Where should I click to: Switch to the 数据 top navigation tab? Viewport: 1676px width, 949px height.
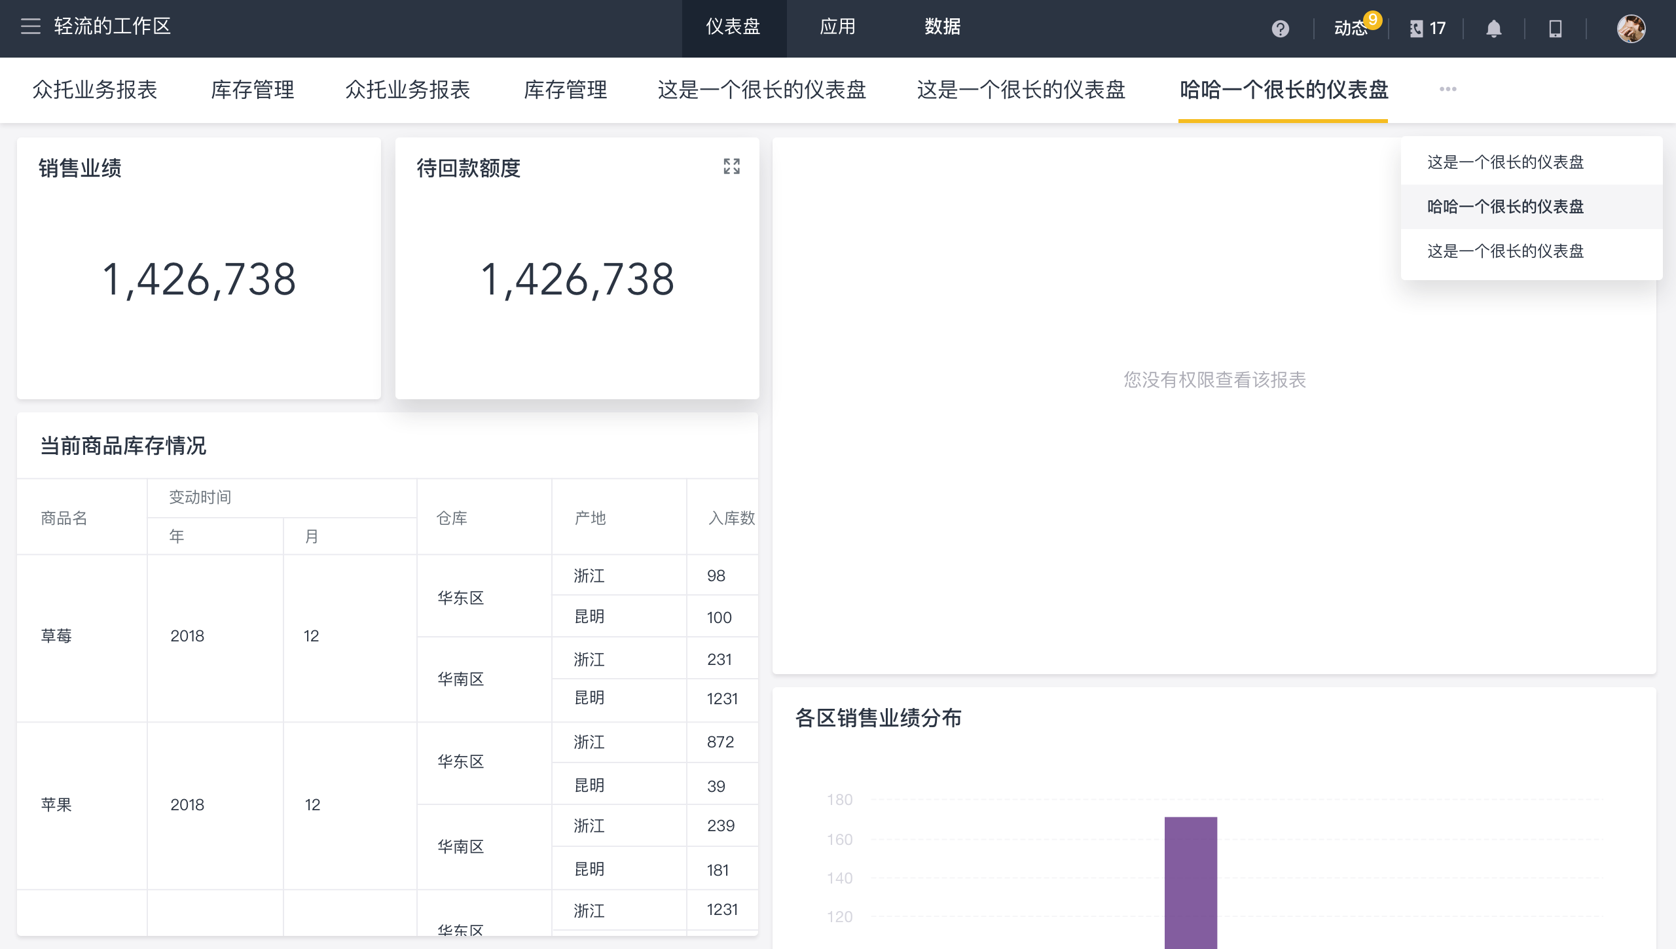click(x=942, y=27)
